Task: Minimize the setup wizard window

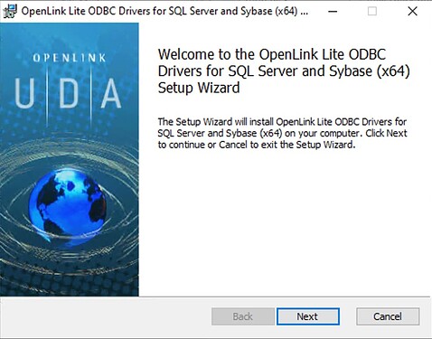Action: coord(333,12)
